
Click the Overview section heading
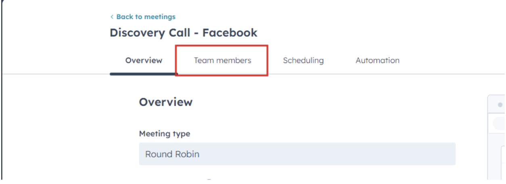pyautogui.click(x=165, y=102)
